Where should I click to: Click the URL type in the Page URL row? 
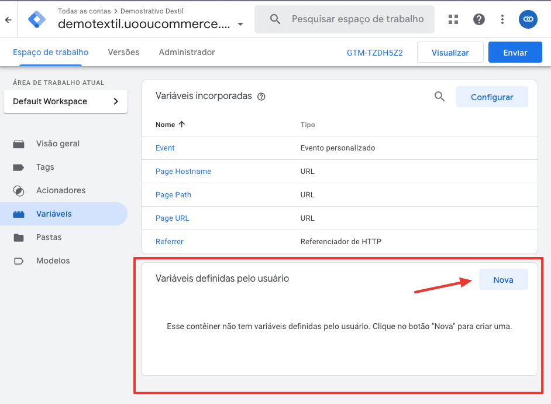click(x=307, y=218)
